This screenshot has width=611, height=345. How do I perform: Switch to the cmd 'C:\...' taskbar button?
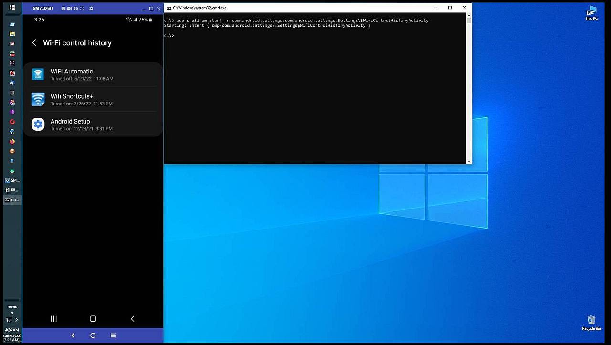tap(12, 200)
